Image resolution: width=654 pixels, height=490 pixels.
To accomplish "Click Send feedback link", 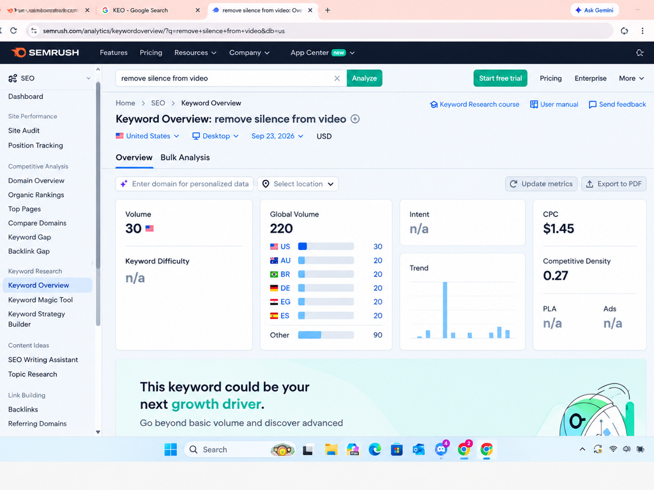I will coord(618,104).
